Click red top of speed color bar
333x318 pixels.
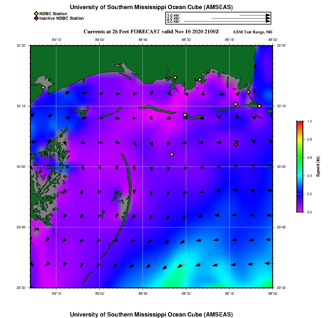[299, 122]
